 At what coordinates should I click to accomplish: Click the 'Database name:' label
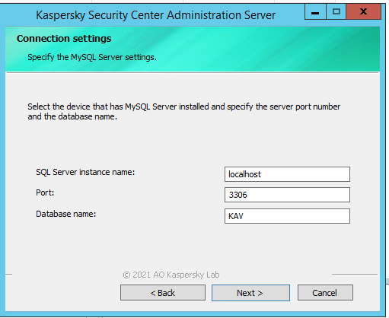(65, 214)
